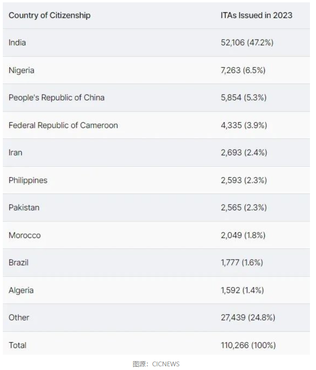Click Nigeria's value 7,263 (6.5%)
Viewport: 316px width, 370px height.
tap(243, 70)
